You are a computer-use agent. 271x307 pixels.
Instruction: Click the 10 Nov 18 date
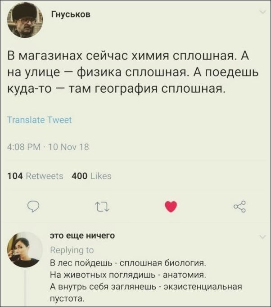point(67,147)
